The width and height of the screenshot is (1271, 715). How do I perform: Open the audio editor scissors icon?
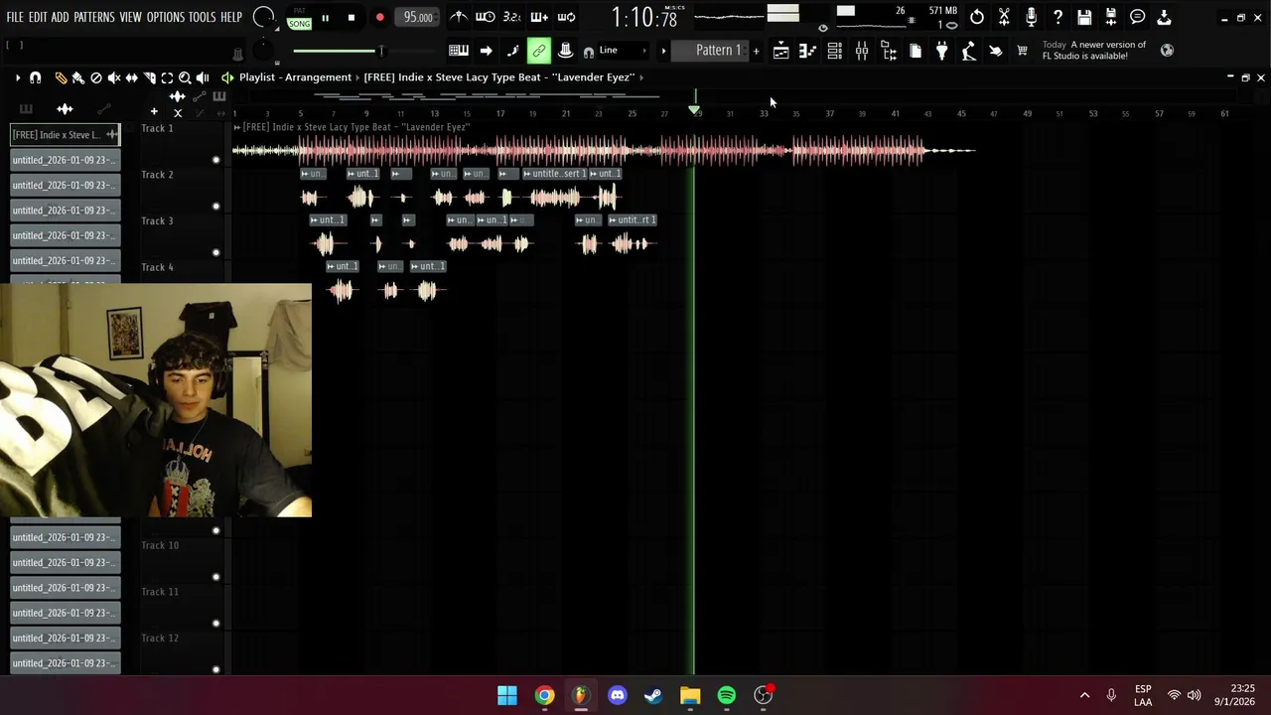[x=1004, y=17]
